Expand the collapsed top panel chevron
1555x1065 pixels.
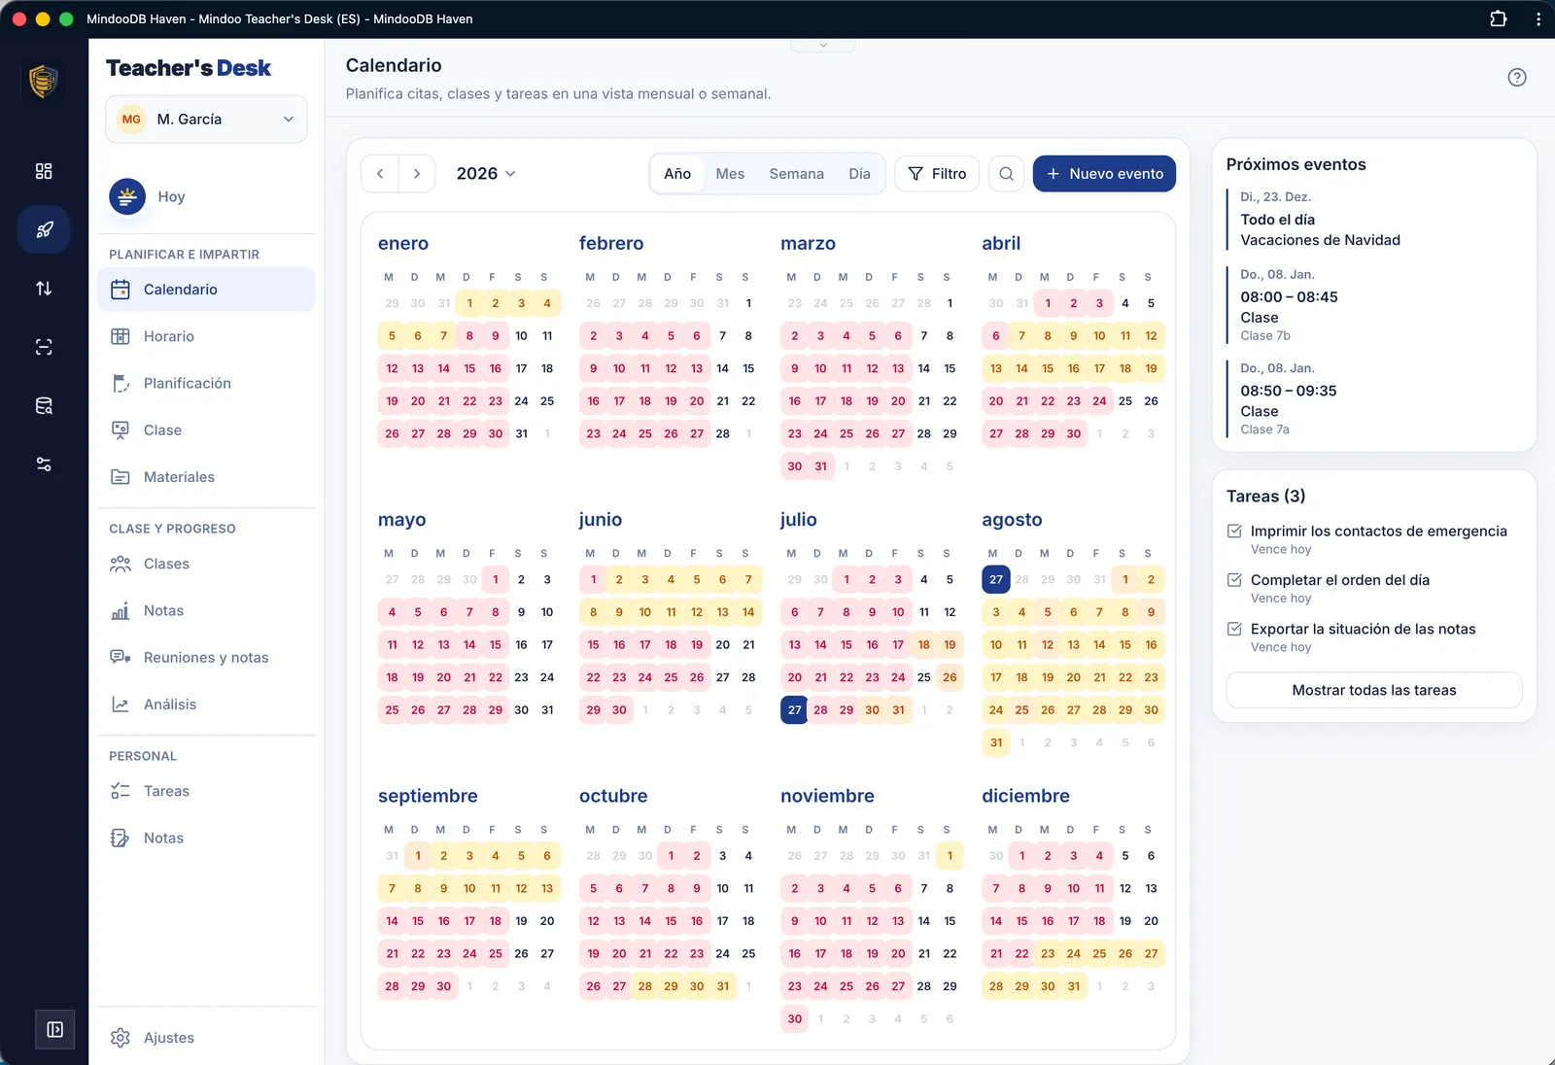(x=823, y=45)
